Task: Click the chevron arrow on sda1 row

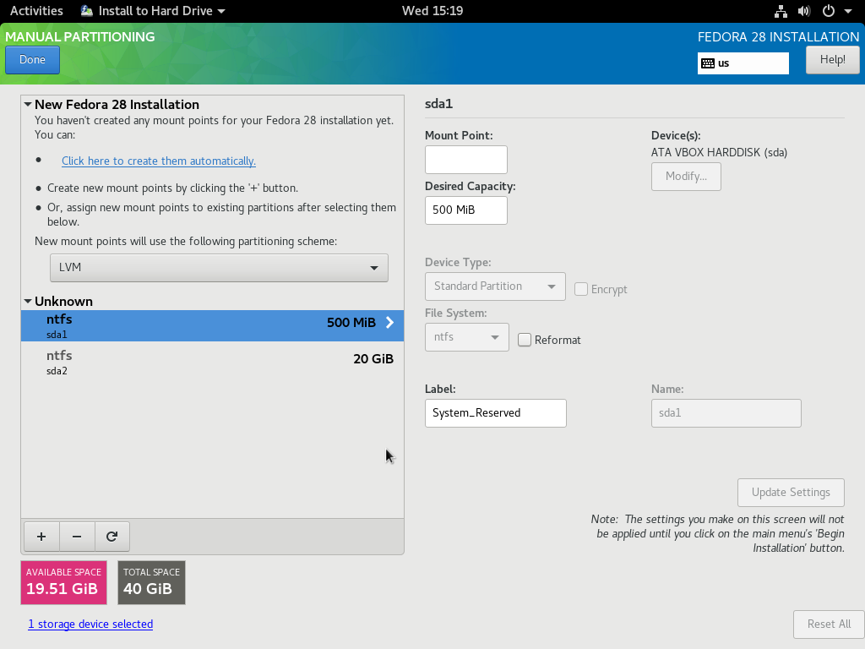Action: [x=390, y=322]
